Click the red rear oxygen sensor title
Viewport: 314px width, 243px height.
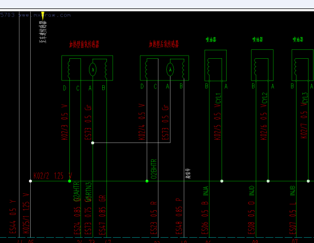[x=164, y=44]
